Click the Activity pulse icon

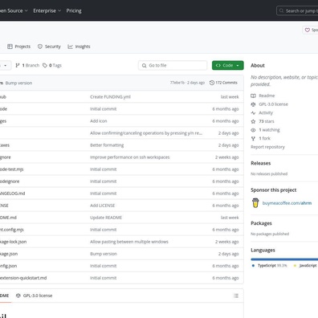(x=253, y=113)
